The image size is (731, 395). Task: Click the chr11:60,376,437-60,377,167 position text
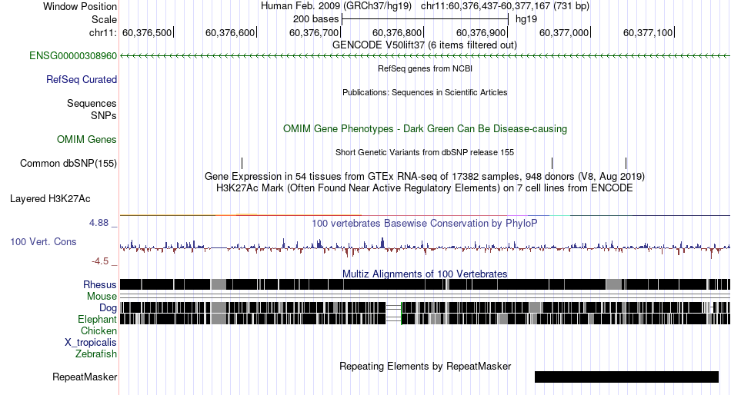pos(505,6)
